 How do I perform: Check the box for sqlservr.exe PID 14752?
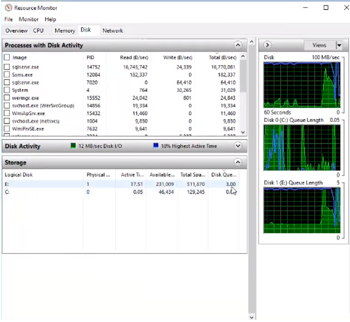point(7,67)
